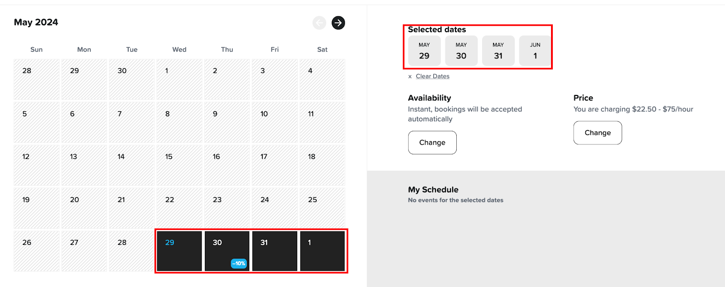Click the MAY 31 selected date chip
Viewport: 725px width, 287px height.
(x=498, y=51)
